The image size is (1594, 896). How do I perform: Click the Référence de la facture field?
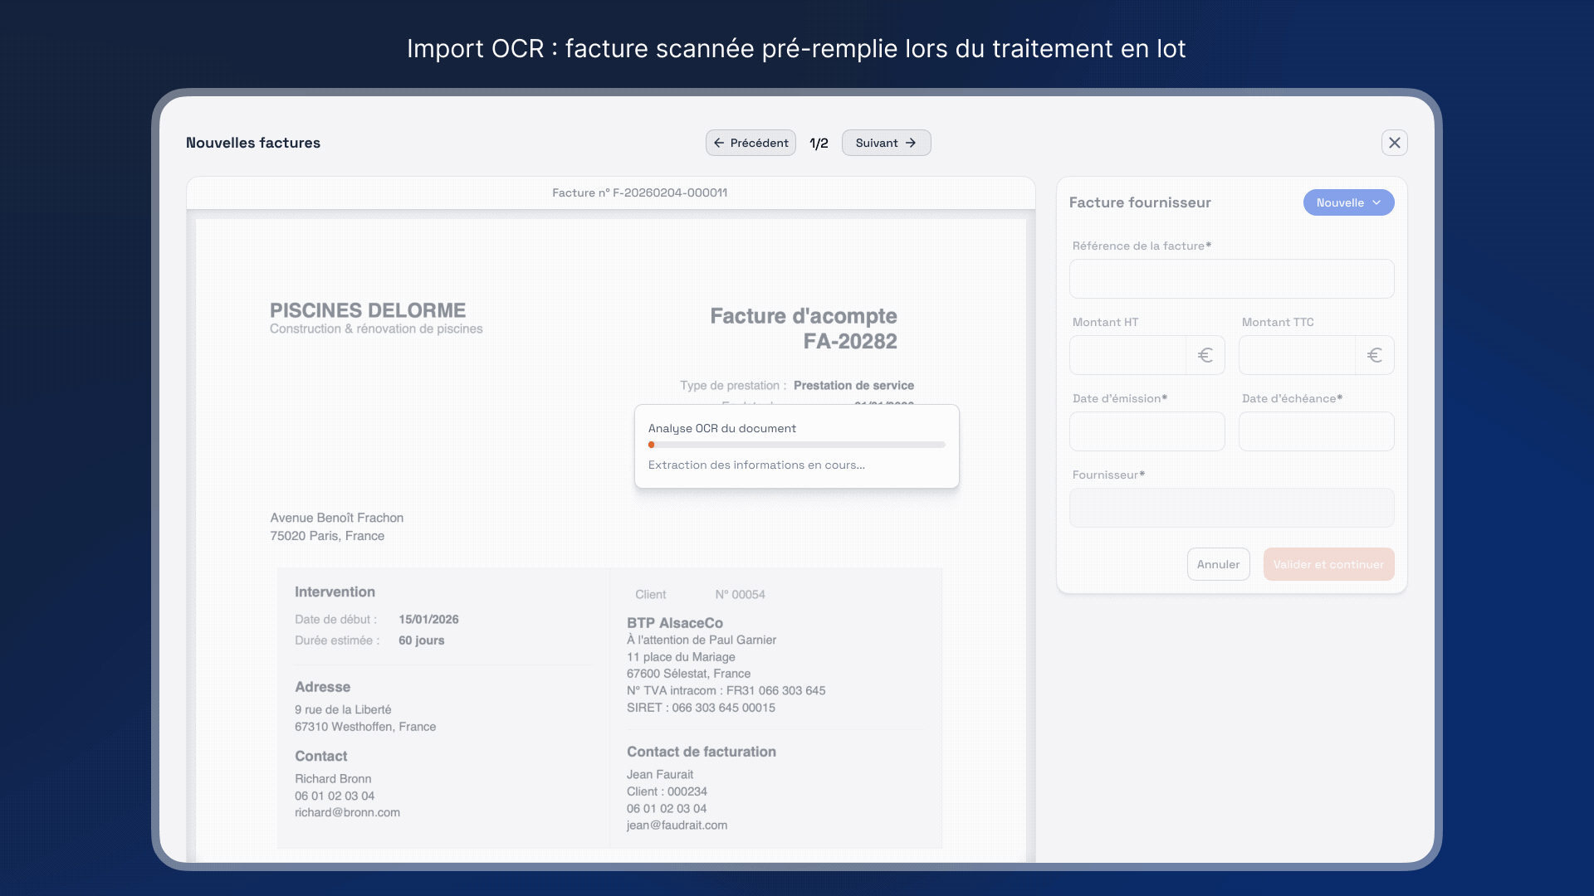click(1231, 279)
